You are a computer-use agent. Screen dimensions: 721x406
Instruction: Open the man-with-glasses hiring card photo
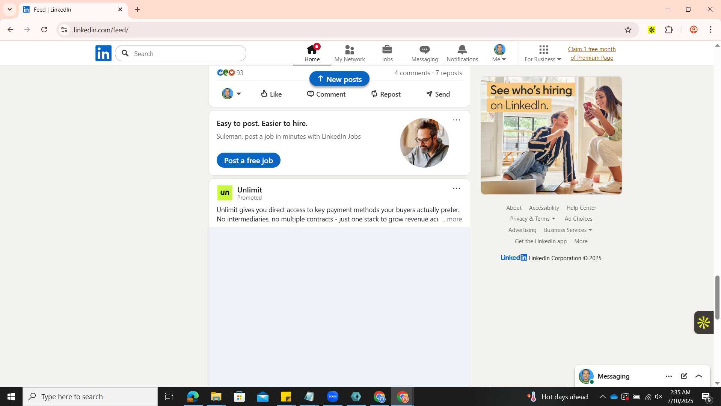click(x=424, y=143)
